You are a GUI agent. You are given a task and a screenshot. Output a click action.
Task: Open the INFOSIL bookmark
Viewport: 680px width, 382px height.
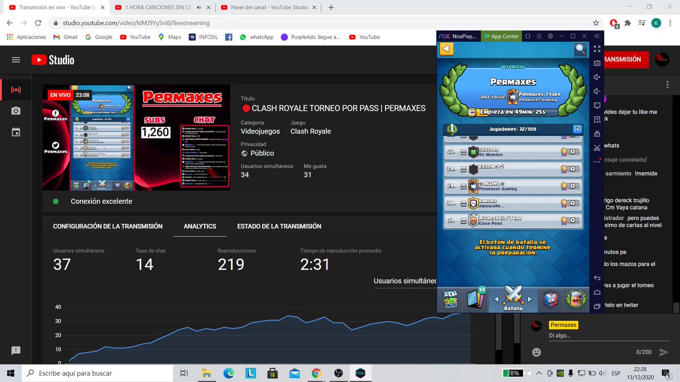click(202, 37)
